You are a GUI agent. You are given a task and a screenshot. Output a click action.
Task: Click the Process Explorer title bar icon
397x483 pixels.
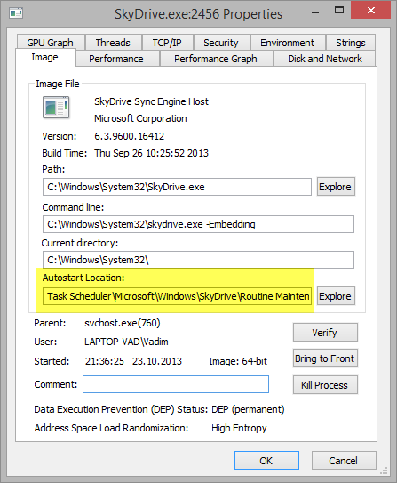(x=16, y=13)
